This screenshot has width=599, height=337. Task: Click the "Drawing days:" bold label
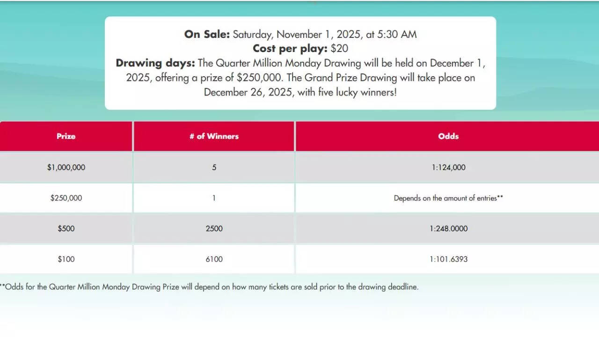[x=155, y=63]
